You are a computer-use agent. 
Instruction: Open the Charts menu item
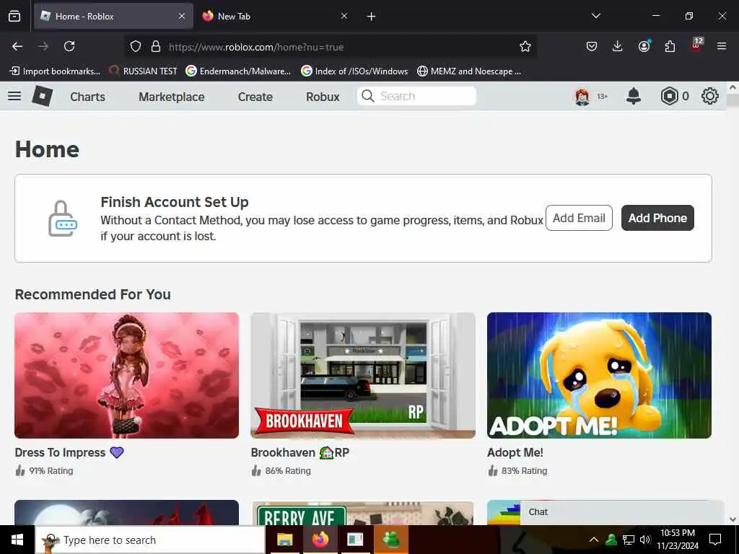(x=87, y=97)
